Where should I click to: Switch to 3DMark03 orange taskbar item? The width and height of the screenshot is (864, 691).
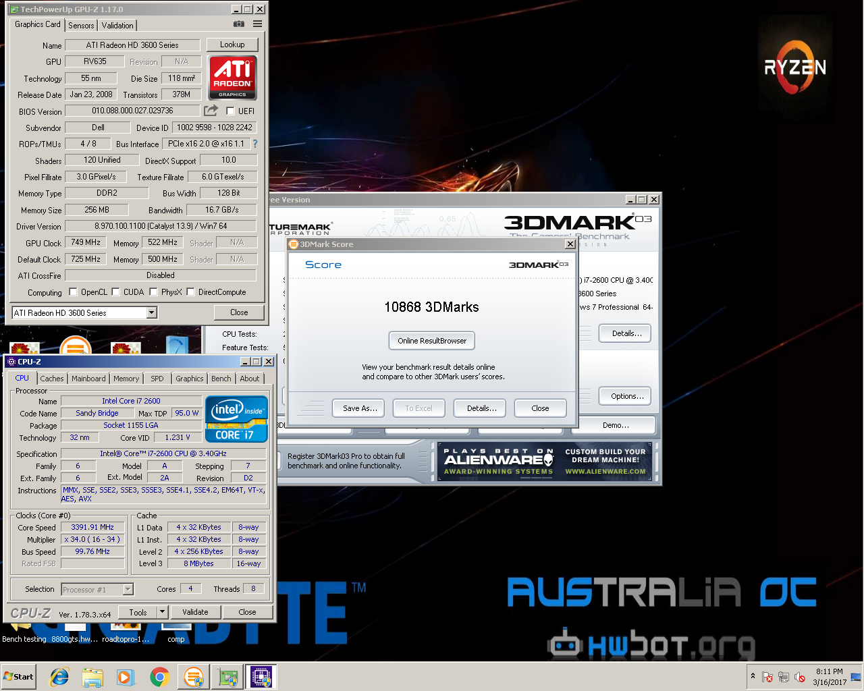click(193, 677)
